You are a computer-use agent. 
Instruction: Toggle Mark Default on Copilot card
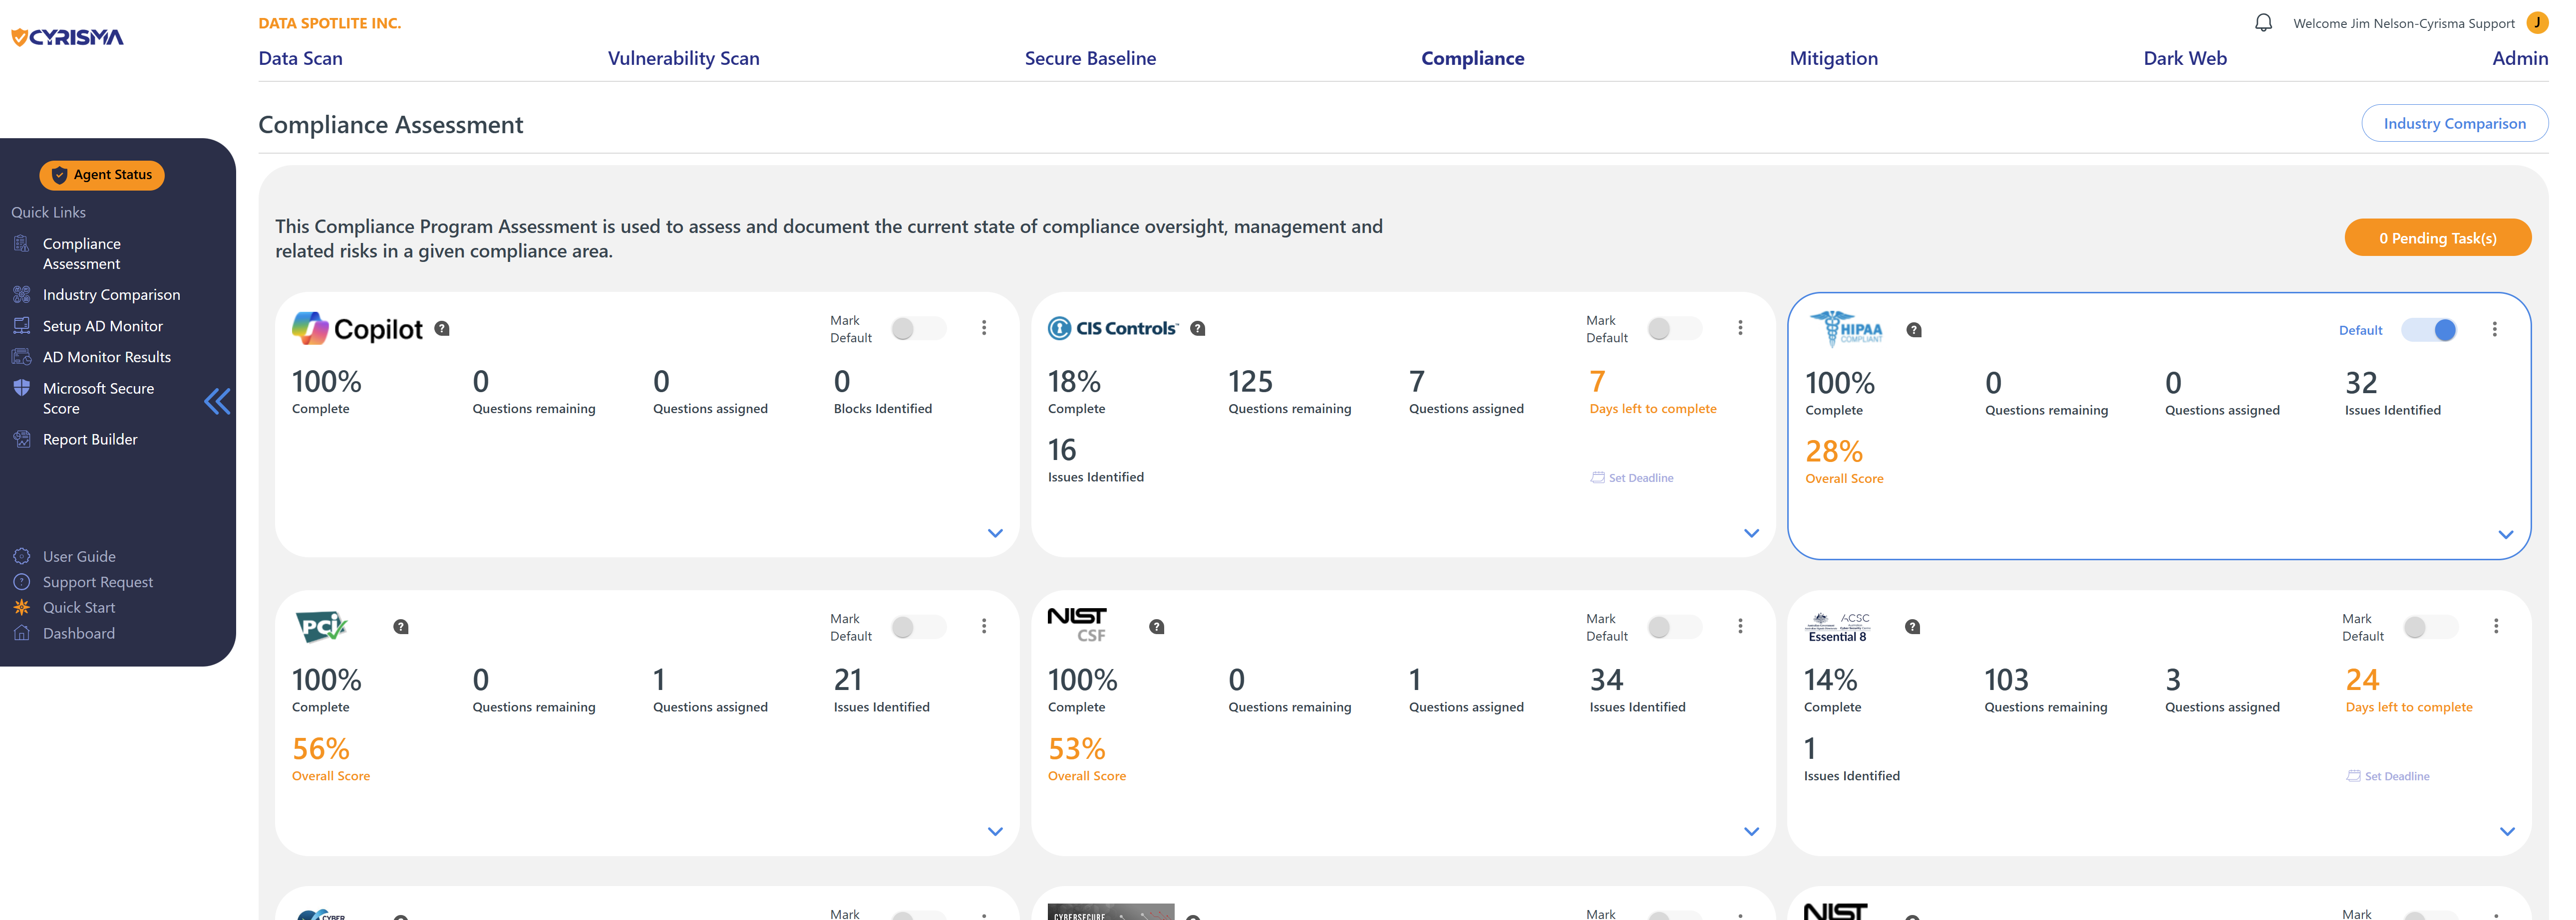pos(918,329)
